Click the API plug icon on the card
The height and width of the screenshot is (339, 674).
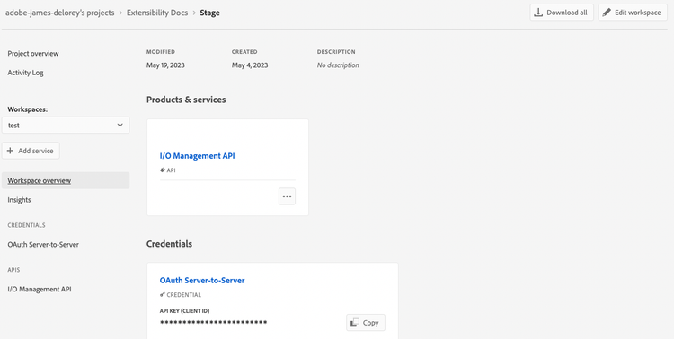[x=163, y=170]
